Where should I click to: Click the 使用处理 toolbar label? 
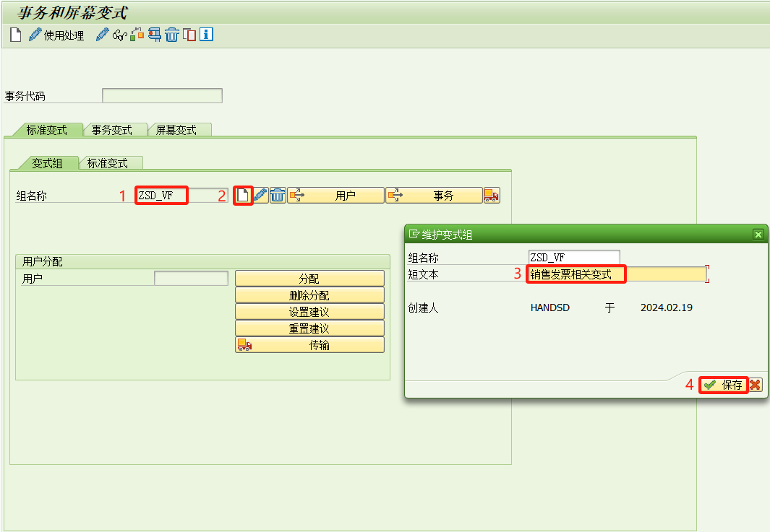pos(64,35)
